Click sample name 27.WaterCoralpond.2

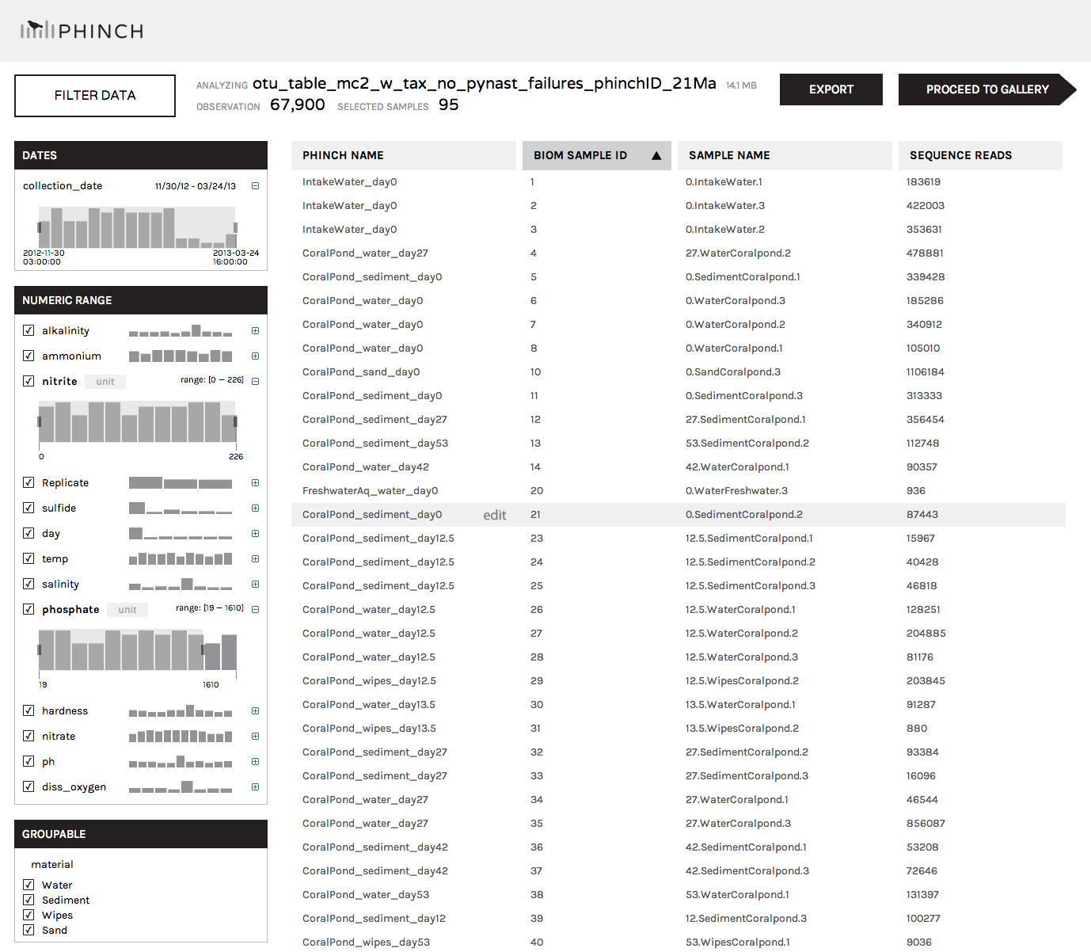(x=738, y=253)
